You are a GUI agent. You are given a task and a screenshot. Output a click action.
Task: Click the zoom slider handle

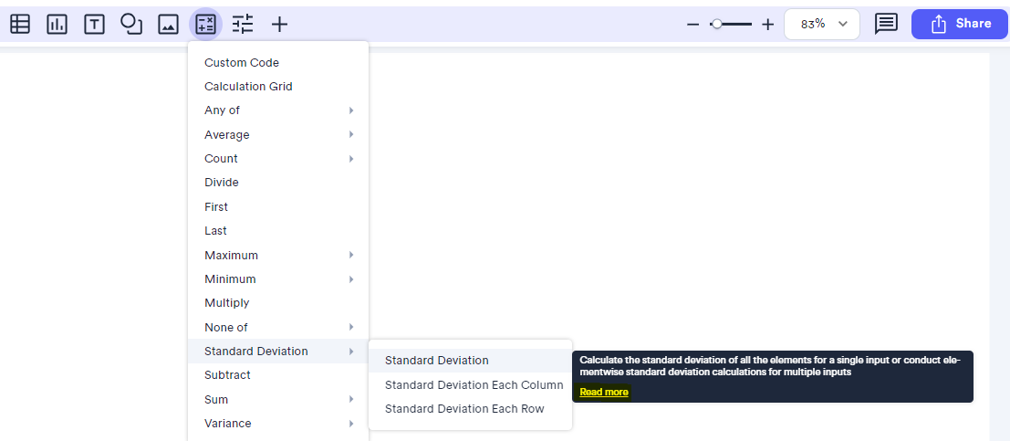[717, 25]
